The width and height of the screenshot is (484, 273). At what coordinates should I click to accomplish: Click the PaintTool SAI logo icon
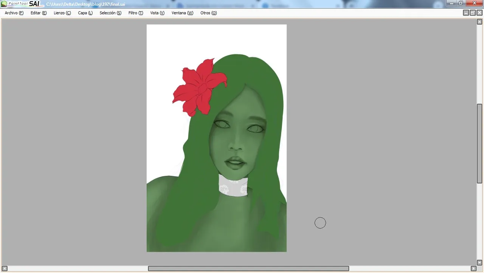pos(4,4)
